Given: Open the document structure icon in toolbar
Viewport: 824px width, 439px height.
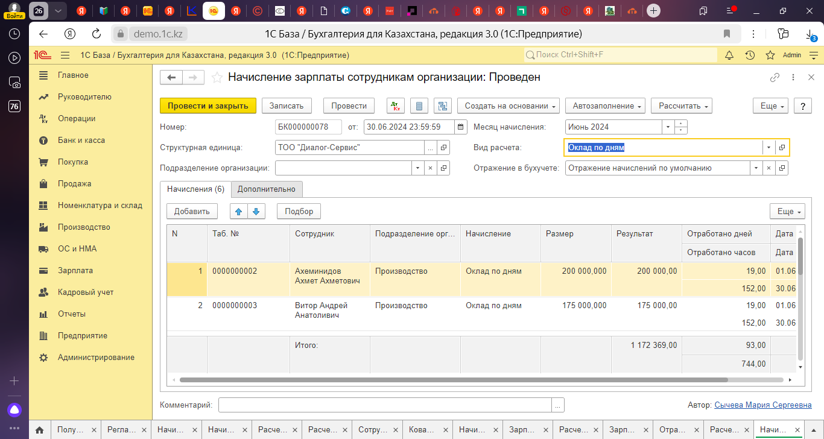Looking at the screenshot, I should pyautogui.click(x=443, y=106).
